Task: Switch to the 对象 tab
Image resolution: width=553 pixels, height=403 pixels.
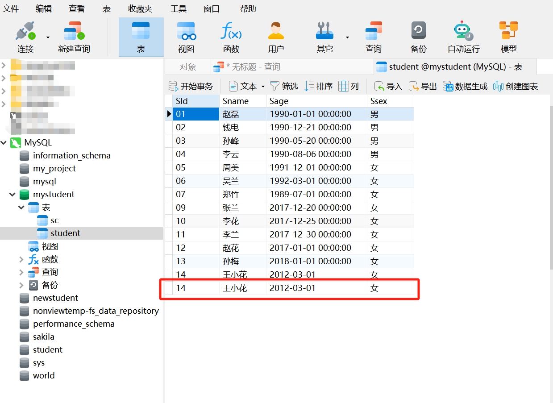Action: [x=187, y=66]
